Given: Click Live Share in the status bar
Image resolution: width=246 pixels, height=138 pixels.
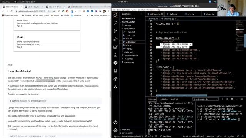Looking at the screenshot, I should (x=165, y=136).
